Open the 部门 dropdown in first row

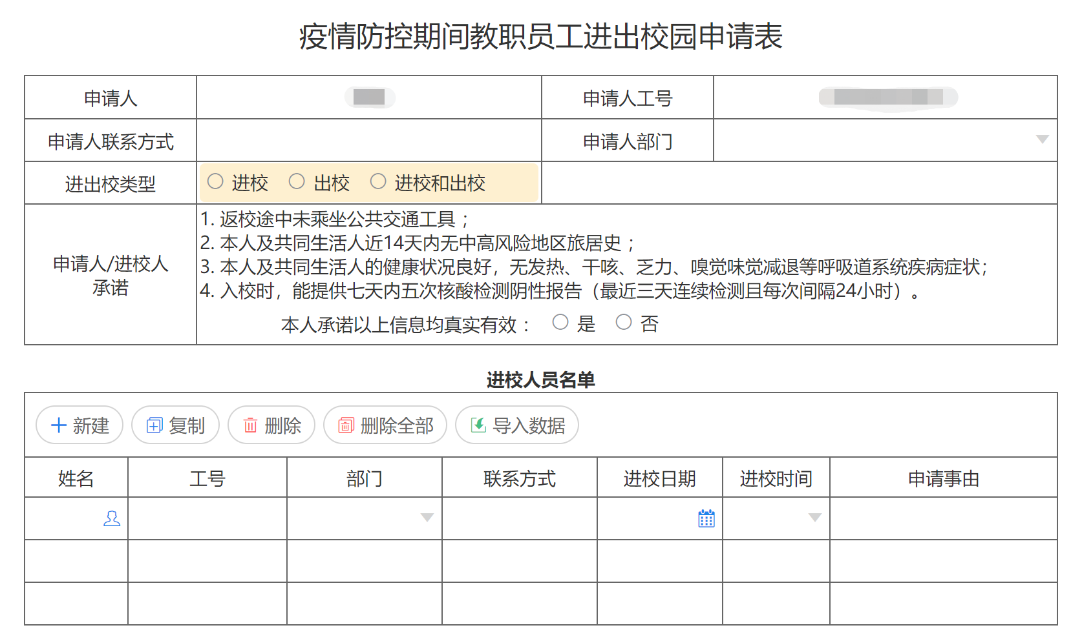(427, 518)
